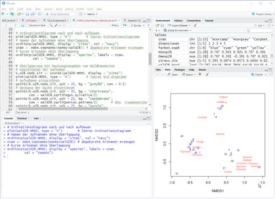This screenshot has width=275, height=199.
Task: Click the code tools wand icon
Action: 56,26
